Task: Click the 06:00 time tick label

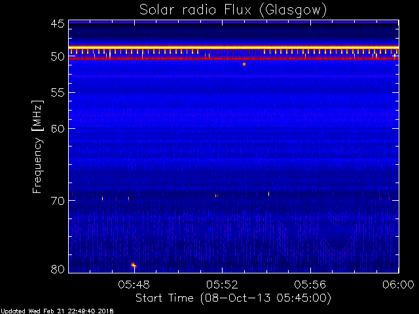Action: [x=398, y=285]
